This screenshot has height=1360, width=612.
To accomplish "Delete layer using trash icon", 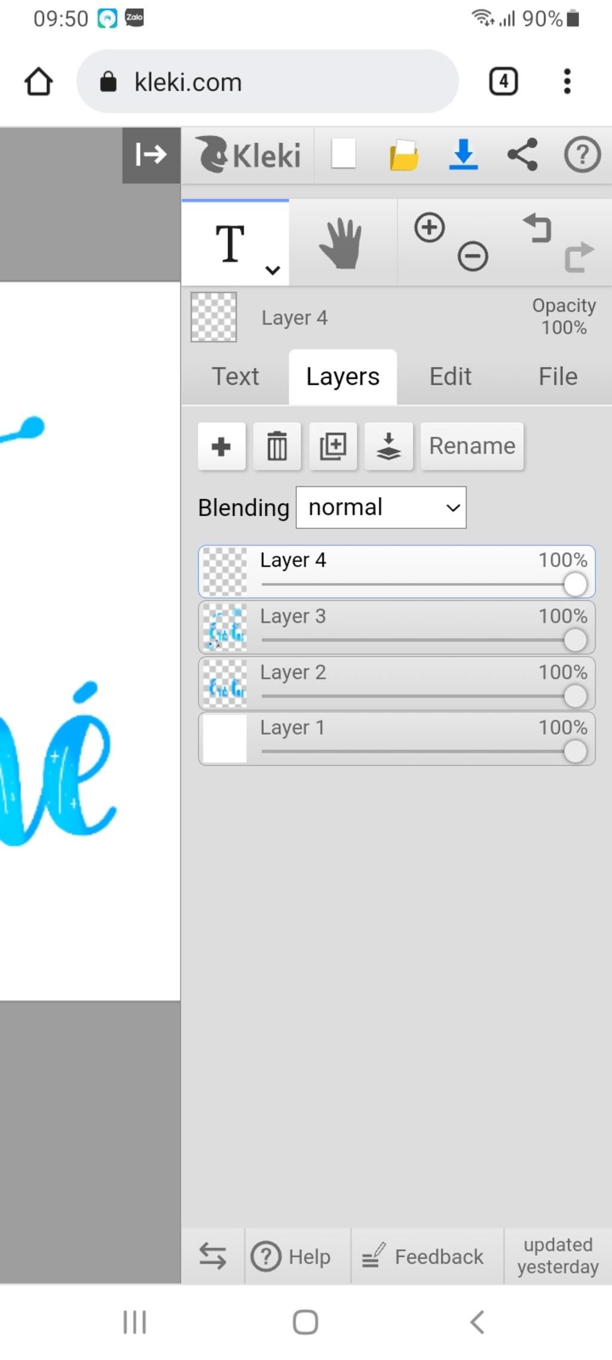I will pos(277,446).
